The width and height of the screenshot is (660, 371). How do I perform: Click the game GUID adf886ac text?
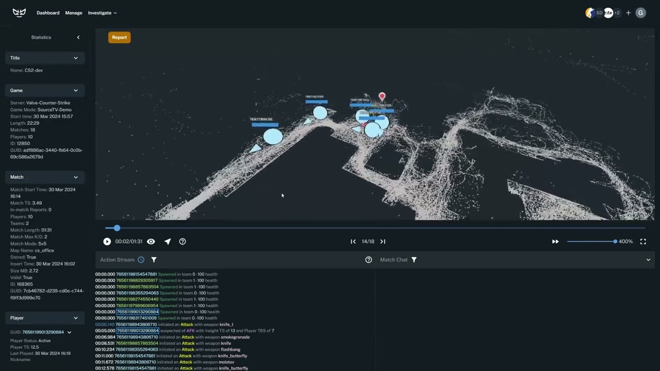(46, 154)
